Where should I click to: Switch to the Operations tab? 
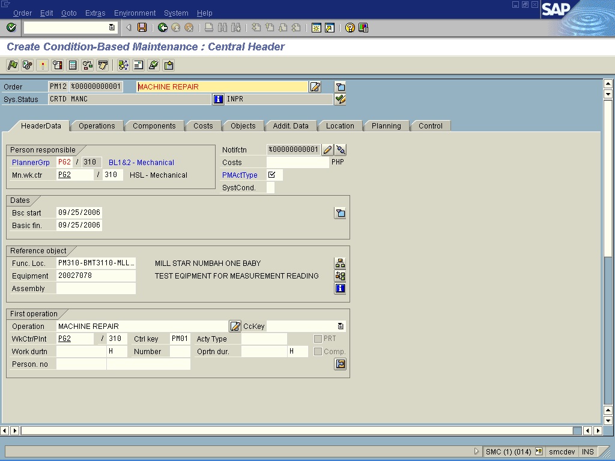(x=97, y=126)
